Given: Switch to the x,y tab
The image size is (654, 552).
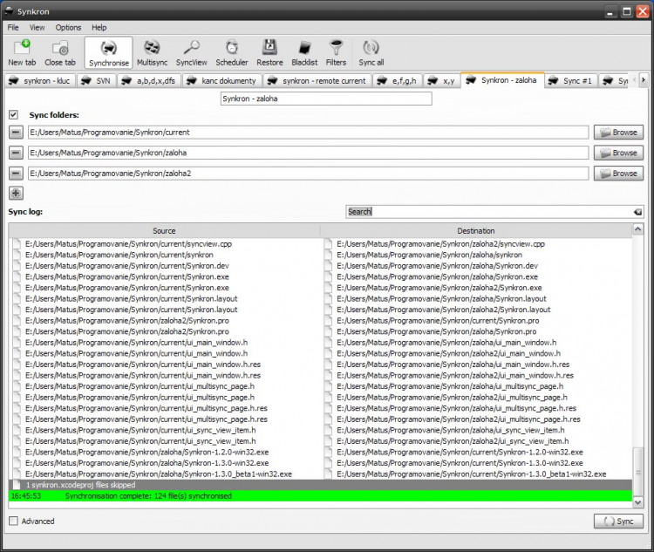Looking at the screenshot, I should click(442, 81).
